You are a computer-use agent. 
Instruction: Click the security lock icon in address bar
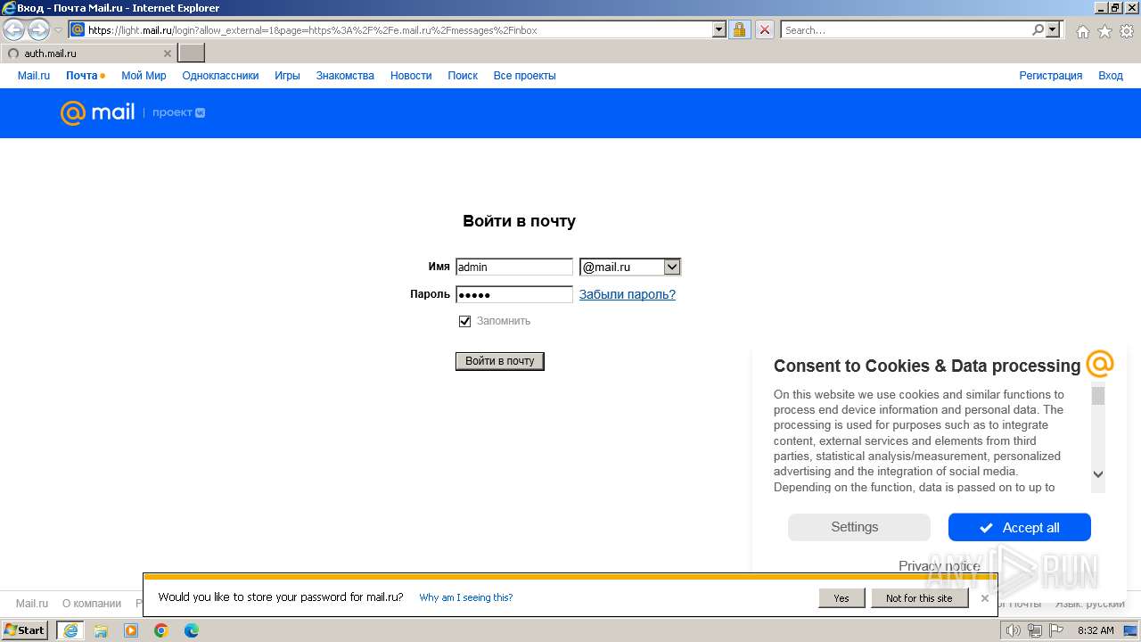[739, 29]
